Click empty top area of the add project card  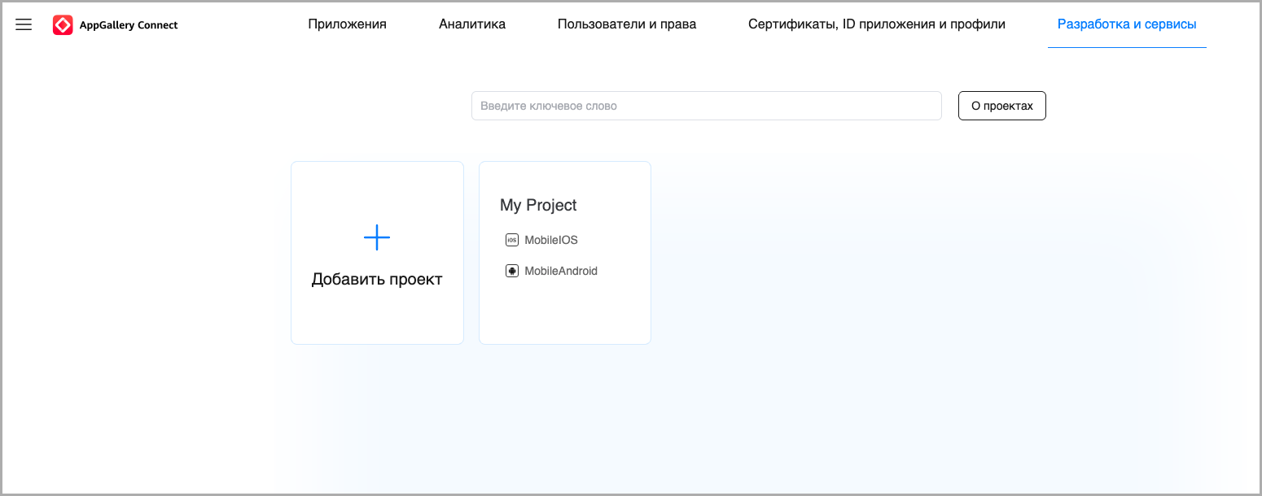377,187
